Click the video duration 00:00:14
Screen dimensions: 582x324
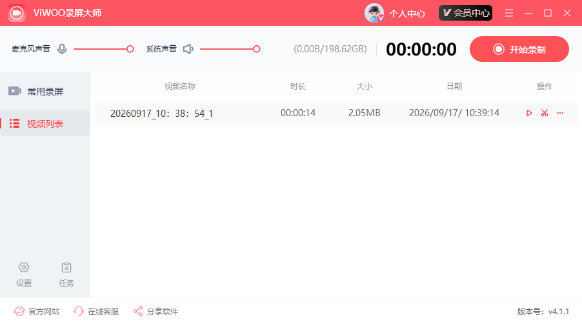(x=298, y=113)
